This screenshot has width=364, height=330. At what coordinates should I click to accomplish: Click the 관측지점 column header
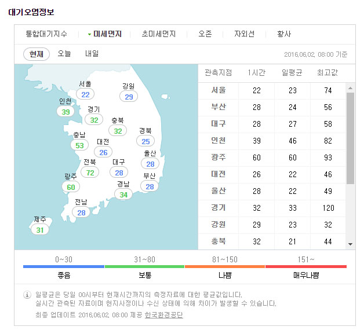218,72
